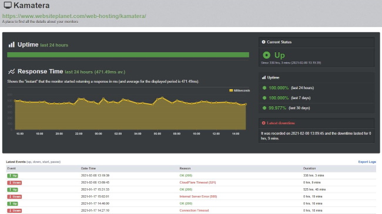The height and width of the screenshot is (214, 382).
Task: Click OK (200) reason in 13:19:39 row
Action: pos(186,175)
